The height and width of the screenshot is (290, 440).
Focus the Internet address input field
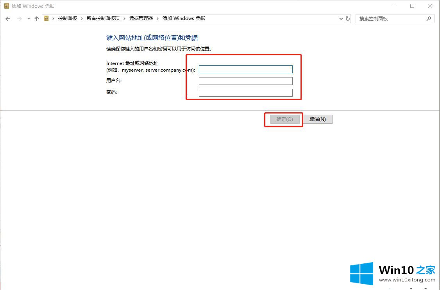(245, 69)
